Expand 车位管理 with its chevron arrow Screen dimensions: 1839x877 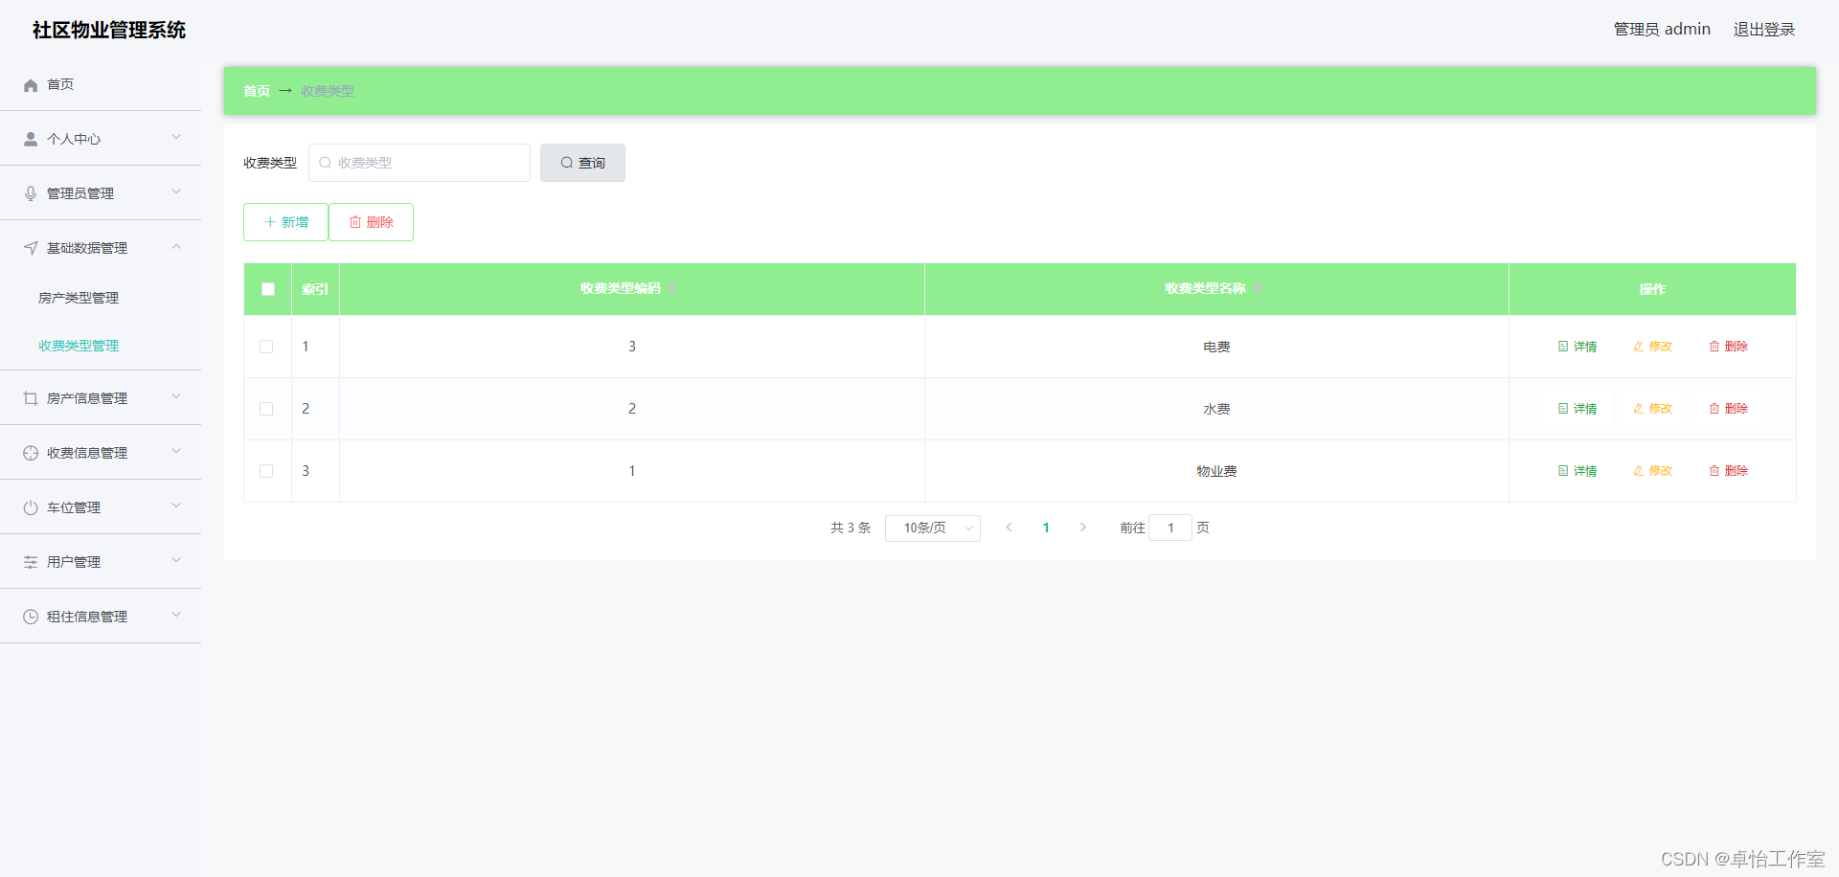point(176,506)
